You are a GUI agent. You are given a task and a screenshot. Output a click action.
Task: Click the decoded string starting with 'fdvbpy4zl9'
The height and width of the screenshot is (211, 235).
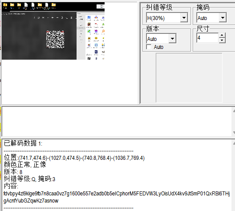pos(117,194)
